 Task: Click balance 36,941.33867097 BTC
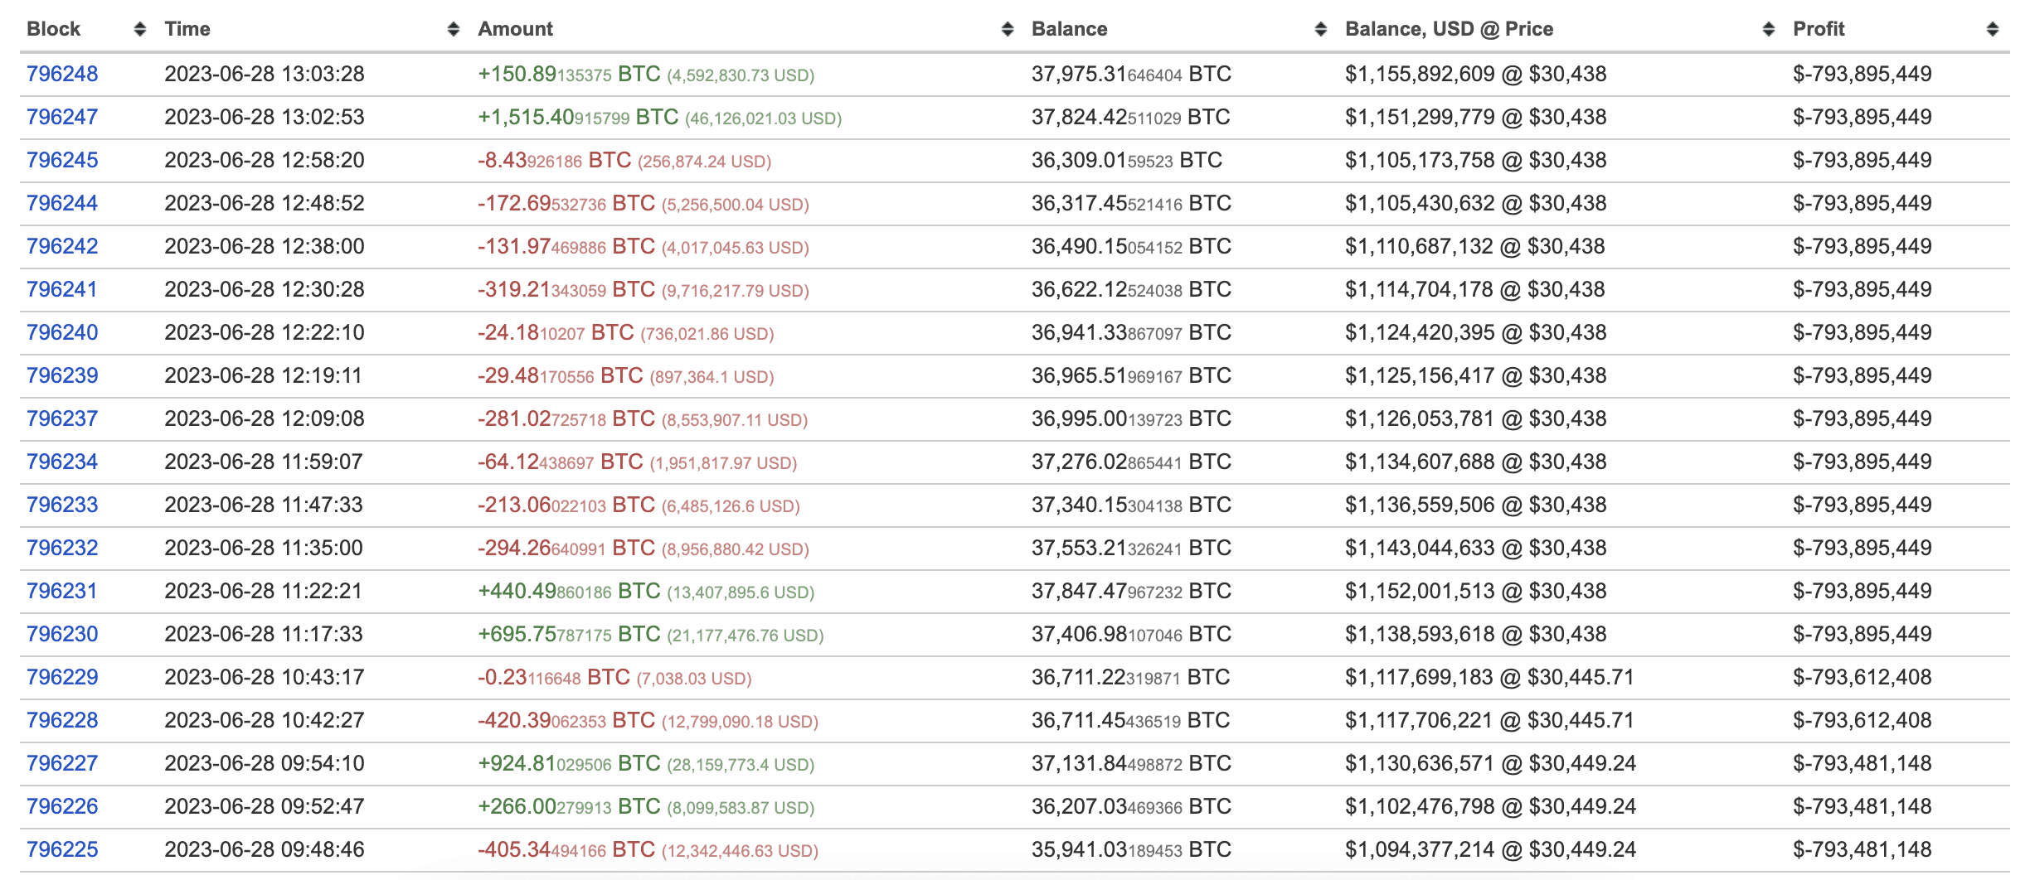click(1131, 332)
